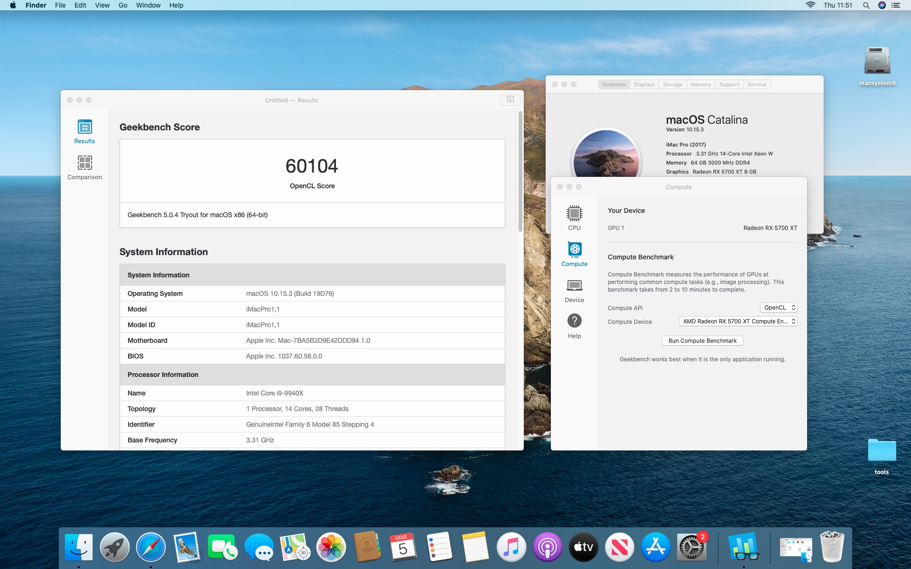
Task: Click the upload results toolbar icon
Action: [x=510, y=100]
